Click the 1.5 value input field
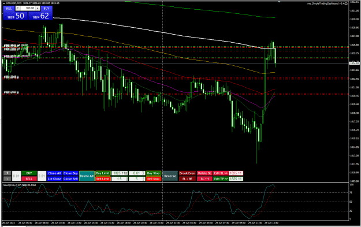The height and width of the screenshot is (227, 361). pyautogui.click(x=120, y=178)
